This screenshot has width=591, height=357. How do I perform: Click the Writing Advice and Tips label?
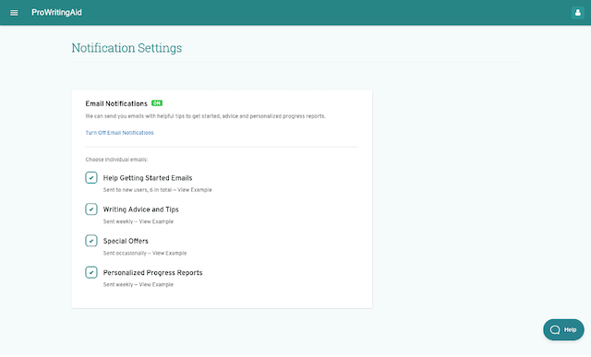(140, 209)
